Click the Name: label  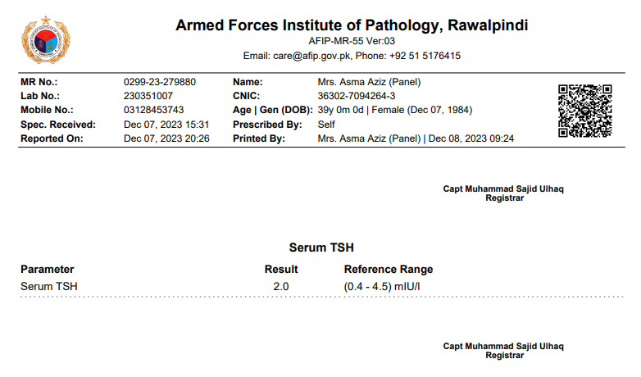tap(248, 82)
